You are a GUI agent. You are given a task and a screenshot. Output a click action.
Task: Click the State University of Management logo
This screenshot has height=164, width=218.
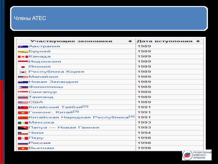click(x=197, y=155)
